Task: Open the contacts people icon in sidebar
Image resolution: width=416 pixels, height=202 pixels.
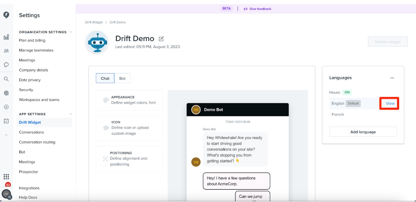Action: click(6, 51)
